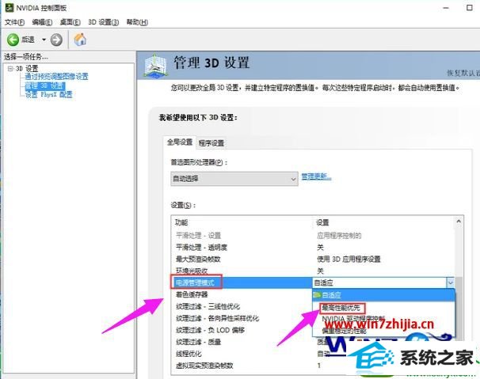Screen dimensions: 480x379
Task: Open the 桌面(E) menu
Action: point(70,22)
